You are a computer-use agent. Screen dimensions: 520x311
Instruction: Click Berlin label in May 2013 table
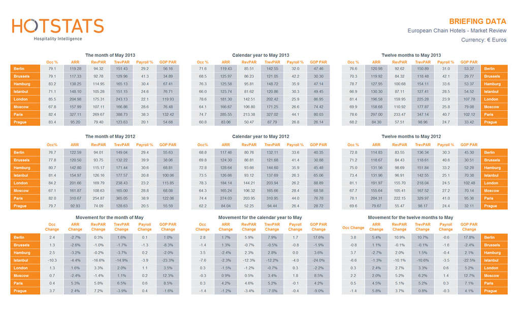pyautogui.click(x=25, y=68)
